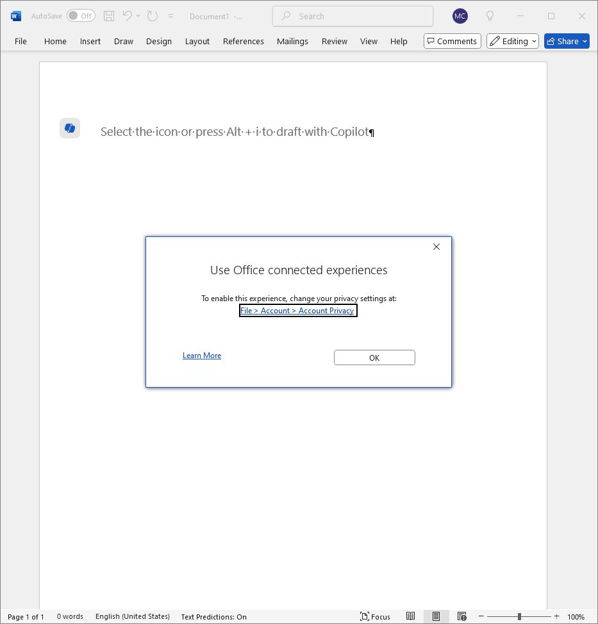Open the Help ribbon tab
This screenshot has width=598, height=624.
399,42
